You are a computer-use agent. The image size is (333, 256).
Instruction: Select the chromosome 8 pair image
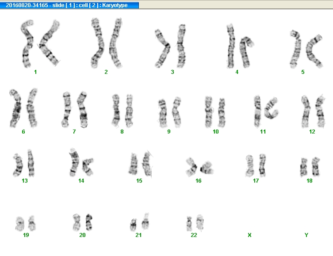pyautogui.click(x=122, y=111)
